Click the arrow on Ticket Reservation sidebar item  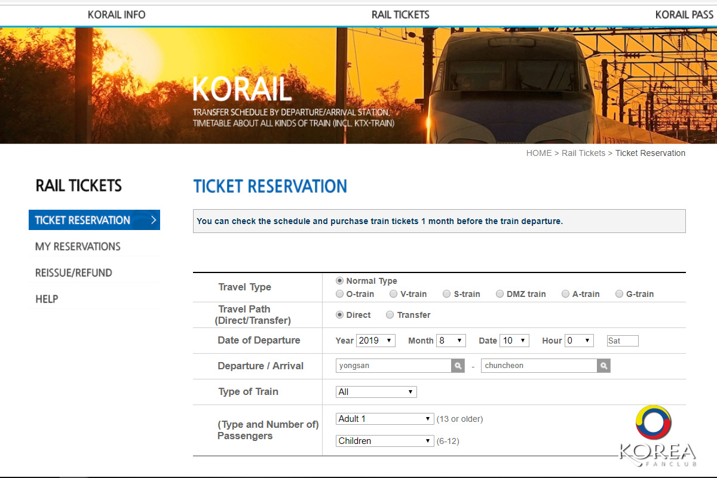pyautogui.click(x=154, y=220)
